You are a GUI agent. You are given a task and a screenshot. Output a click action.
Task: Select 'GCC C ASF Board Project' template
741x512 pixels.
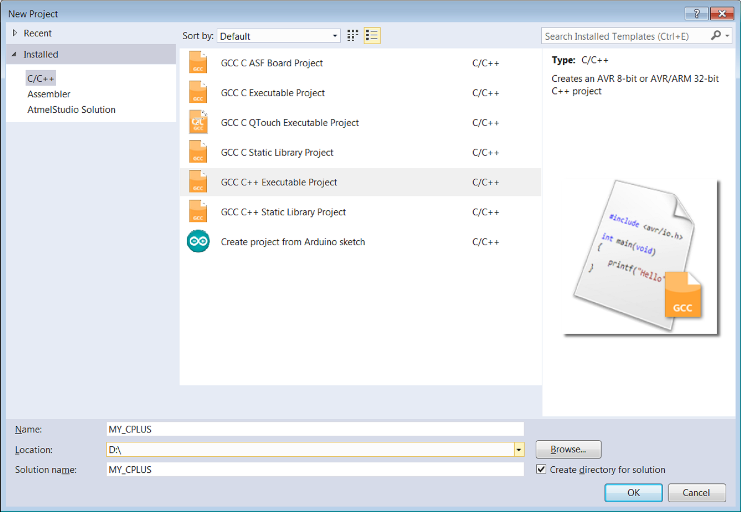point(360,63)
